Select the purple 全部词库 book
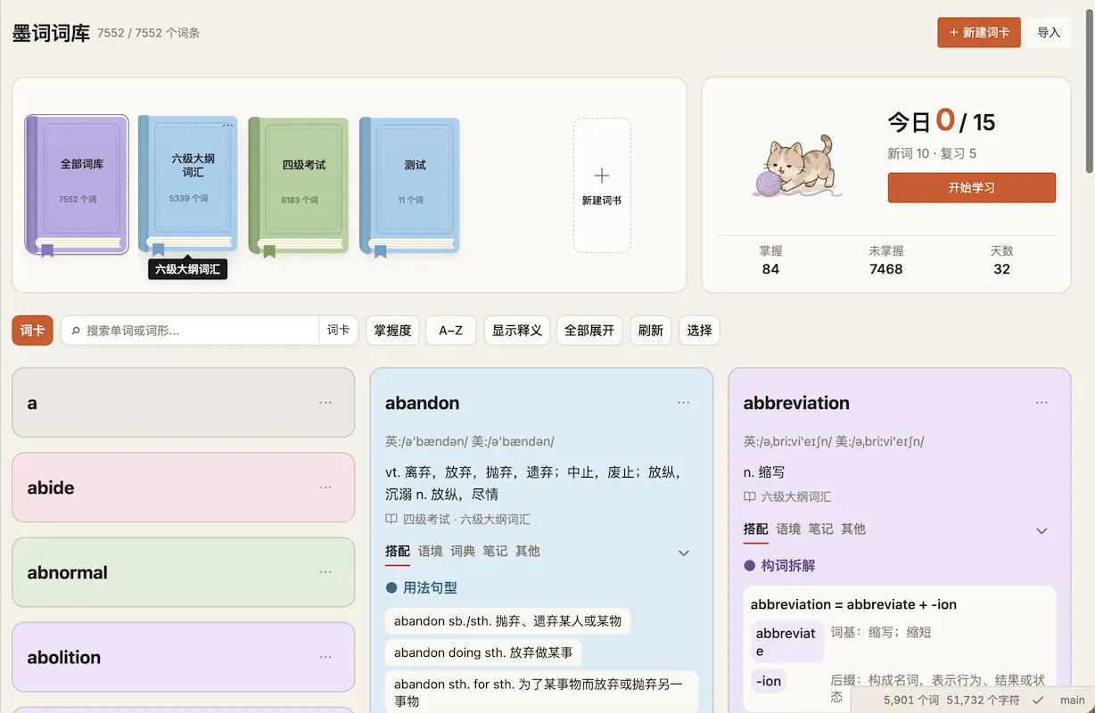The image size is (1095, 713). click(x=78, y=184)
